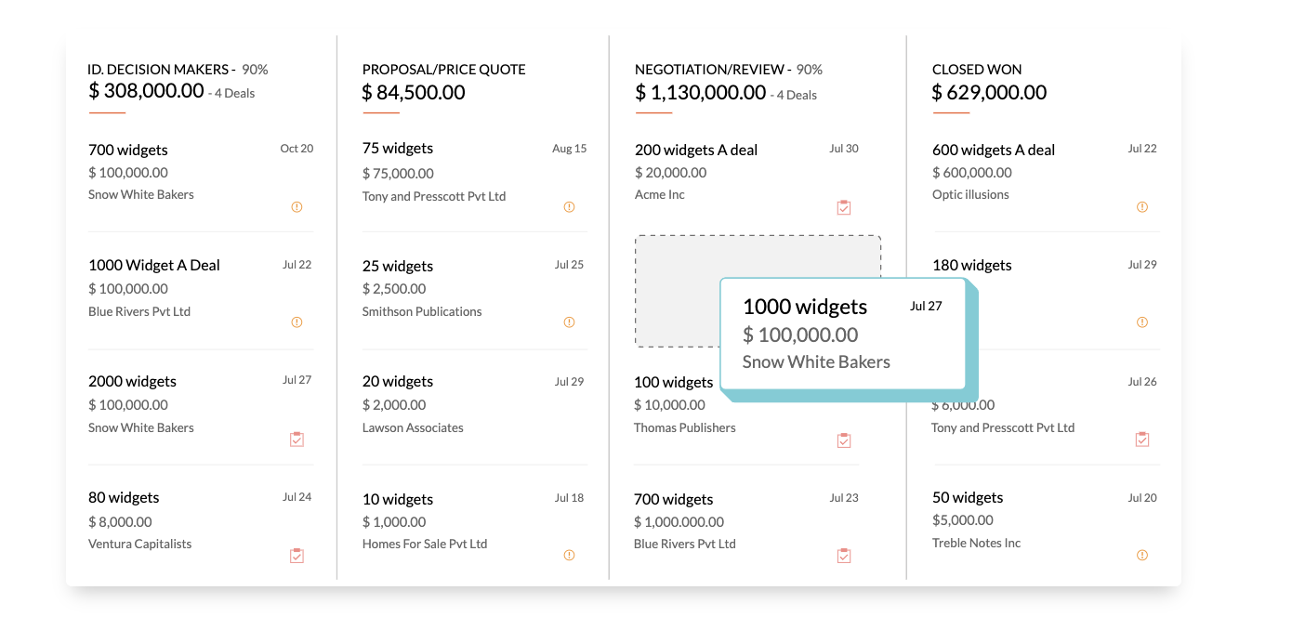The image size is (1292, 630).
Task: Click the $84,500.00 Proposal/Price Quote total
Action: coord(414,92)
